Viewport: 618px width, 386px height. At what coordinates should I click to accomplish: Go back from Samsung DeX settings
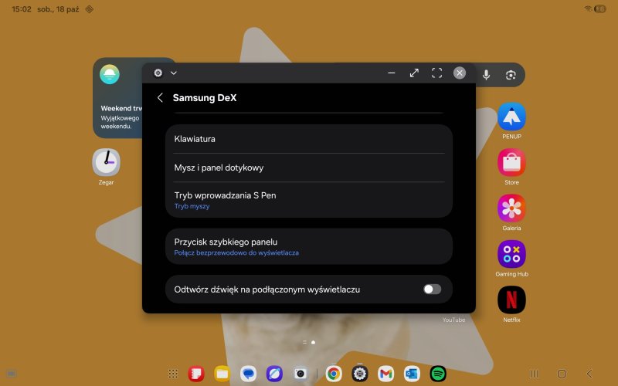(160, 98)
